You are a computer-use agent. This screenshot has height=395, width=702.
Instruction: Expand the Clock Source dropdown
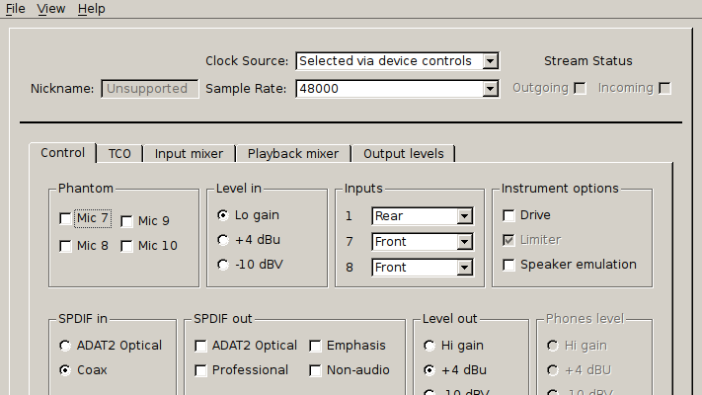tap(397, 61)
